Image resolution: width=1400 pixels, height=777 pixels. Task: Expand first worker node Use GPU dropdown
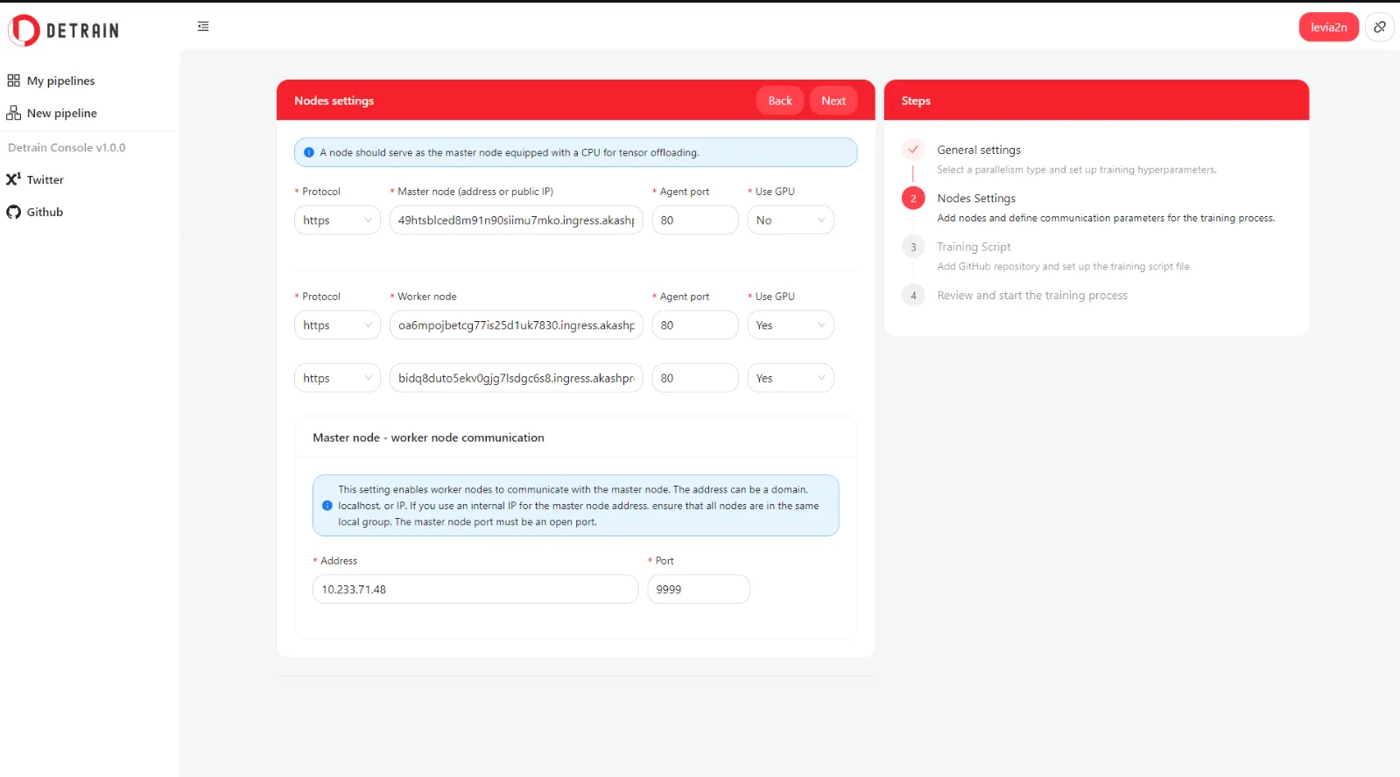790,325
